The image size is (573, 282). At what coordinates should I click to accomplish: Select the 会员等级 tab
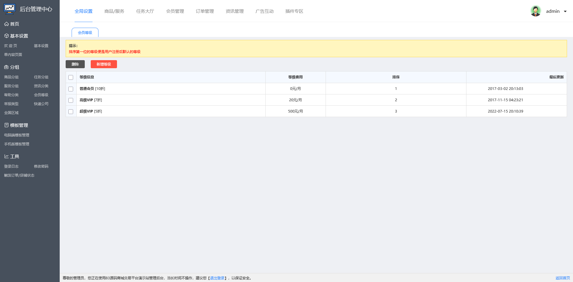(85, 32)
